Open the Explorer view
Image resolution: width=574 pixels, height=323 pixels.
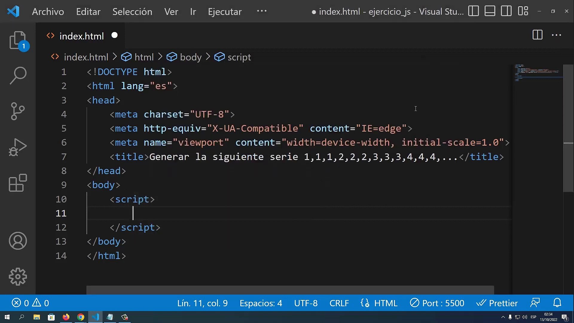click(x=18, y=40)
